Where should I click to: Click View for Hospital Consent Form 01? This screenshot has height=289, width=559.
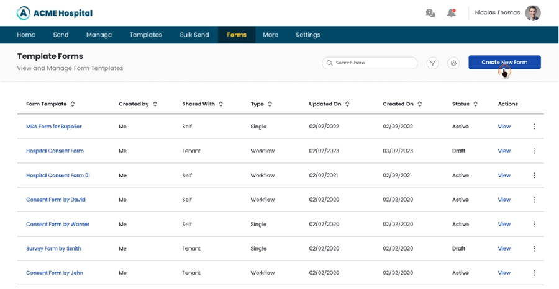(504, 175)
